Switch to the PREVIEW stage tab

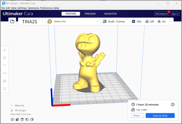click(90, 14)
